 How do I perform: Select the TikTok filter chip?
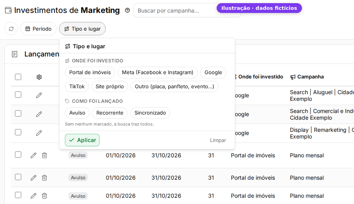[77, 87]
